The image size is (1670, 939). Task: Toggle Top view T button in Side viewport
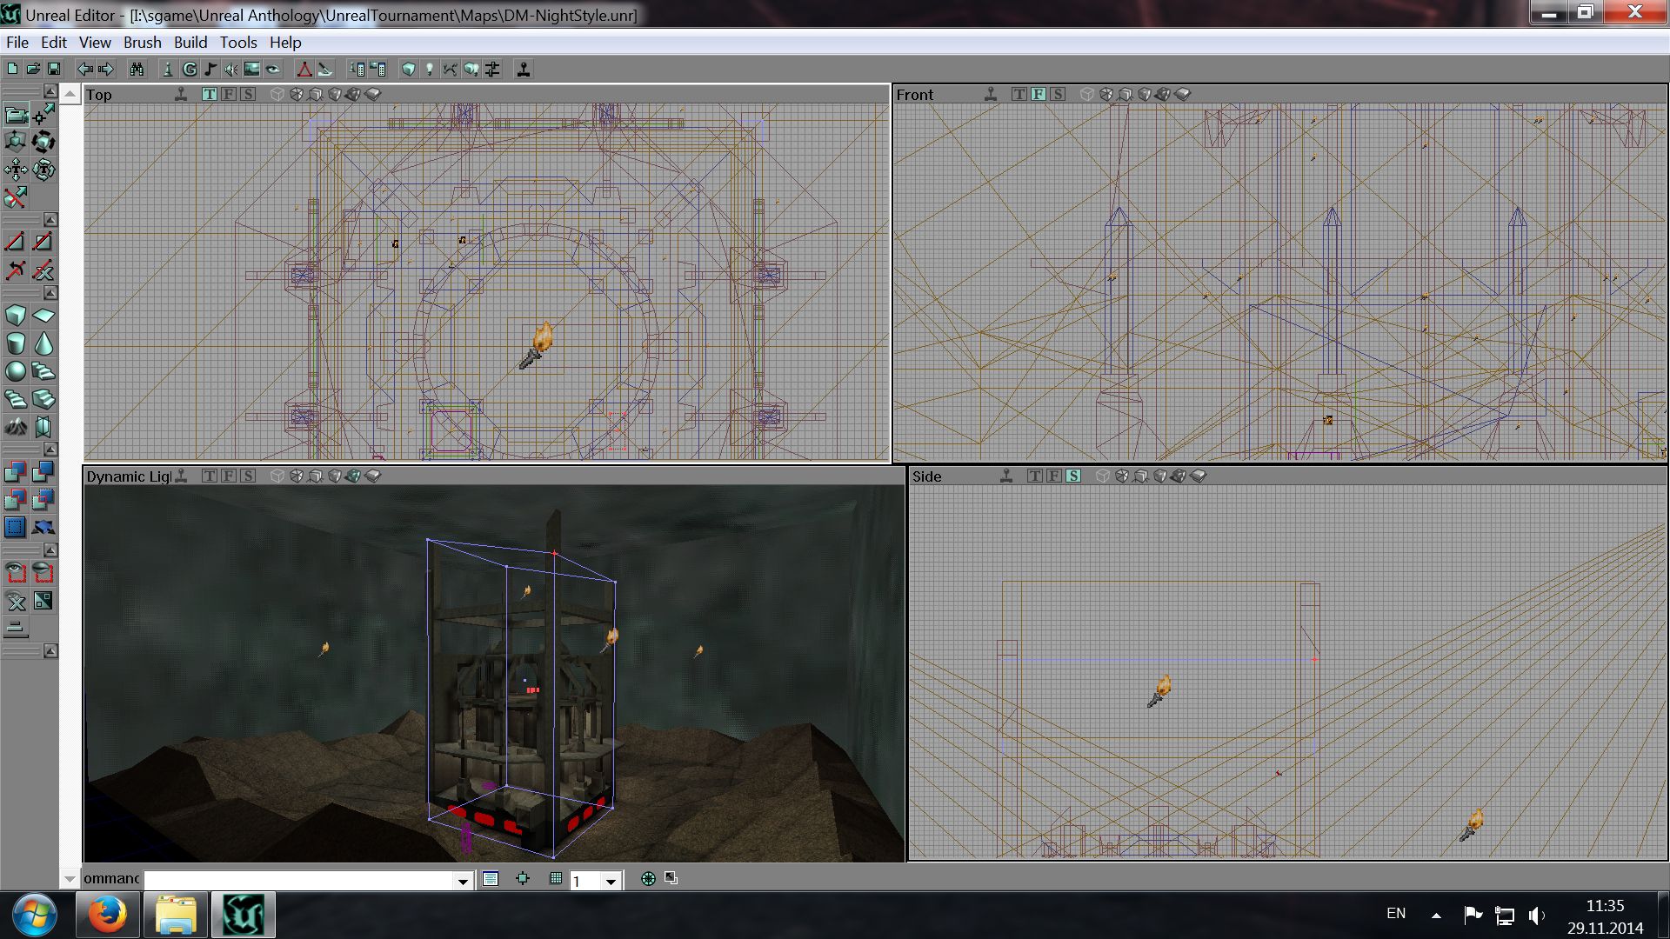click(1034, 476)
